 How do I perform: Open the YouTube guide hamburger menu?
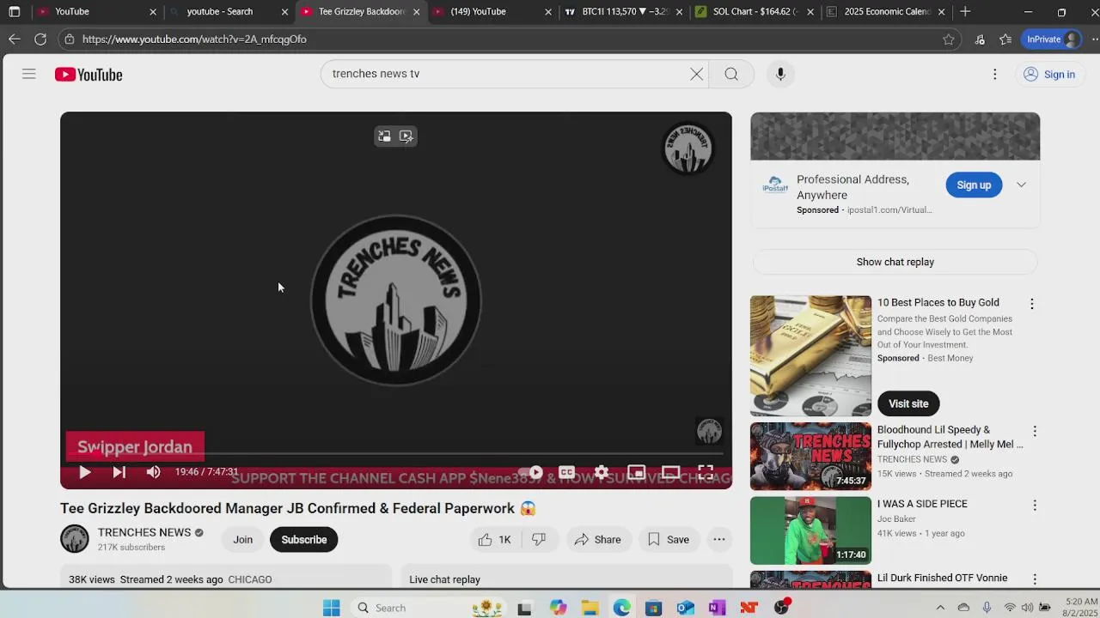pos(28,74)
